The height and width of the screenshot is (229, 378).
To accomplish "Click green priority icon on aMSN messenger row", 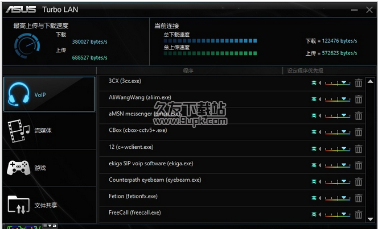I will [314, 115].
